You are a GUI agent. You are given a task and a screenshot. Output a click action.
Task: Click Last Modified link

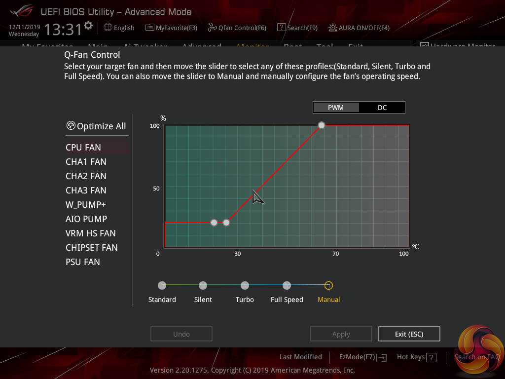click(301, 357)
